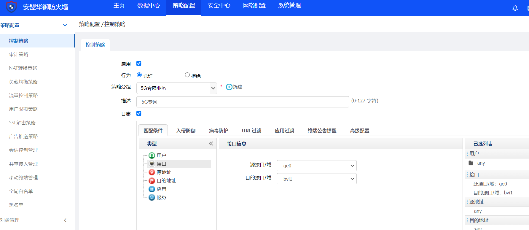The height and width of the screenshot is (230, 529).
Task: Click the interface icon in type tree
Action: [152, 164]
